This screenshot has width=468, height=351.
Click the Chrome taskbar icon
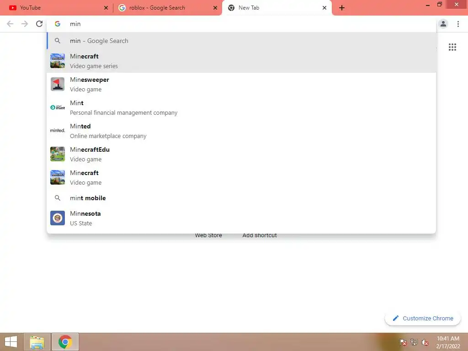(65, 342)
